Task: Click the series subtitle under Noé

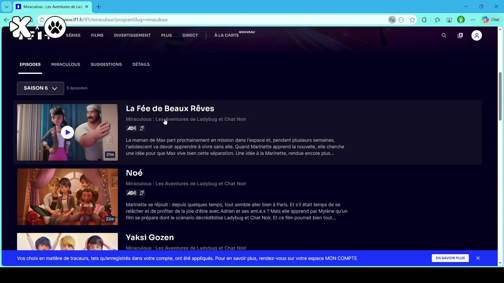Action: [186, 184]
